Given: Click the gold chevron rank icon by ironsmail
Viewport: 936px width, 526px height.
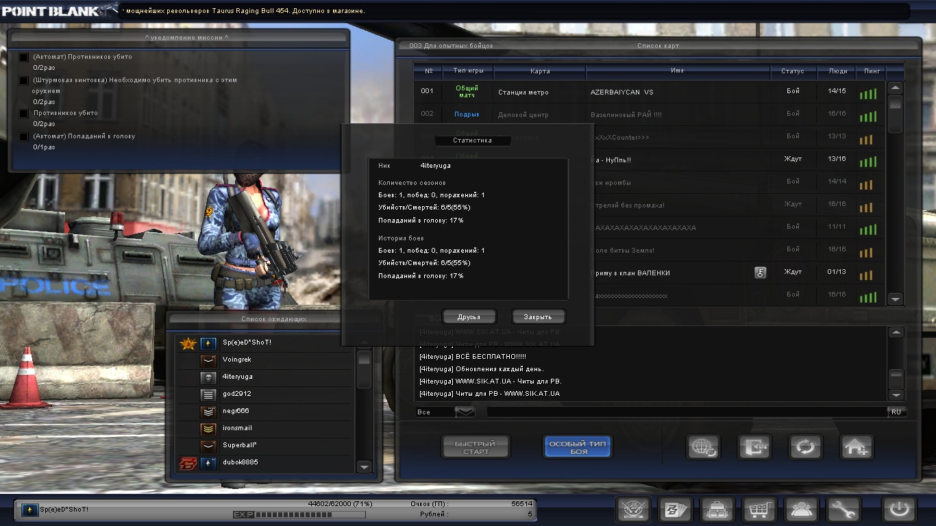Looking at the screenshot, I should click(x=208, y=428).
